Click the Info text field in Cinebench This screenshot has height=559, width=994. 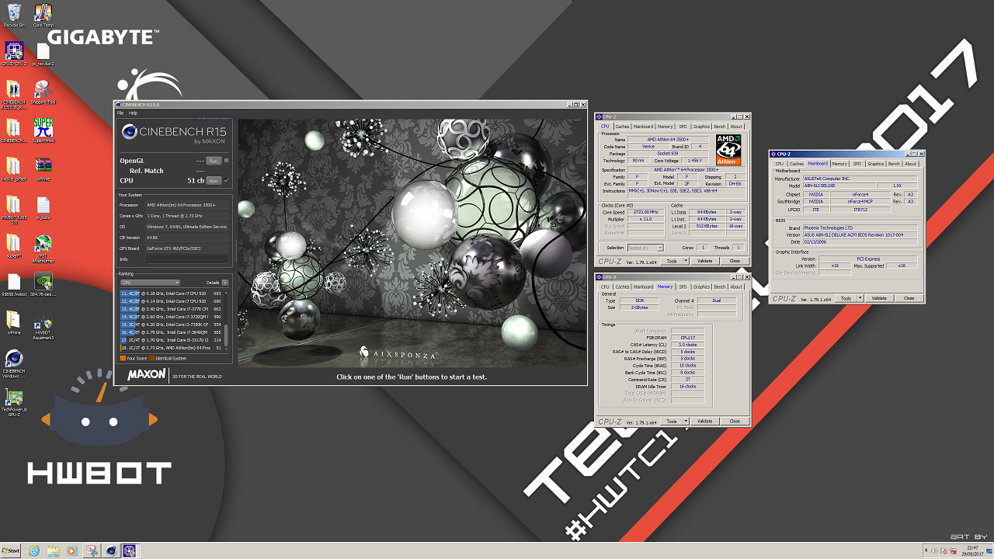click(186, 259)
